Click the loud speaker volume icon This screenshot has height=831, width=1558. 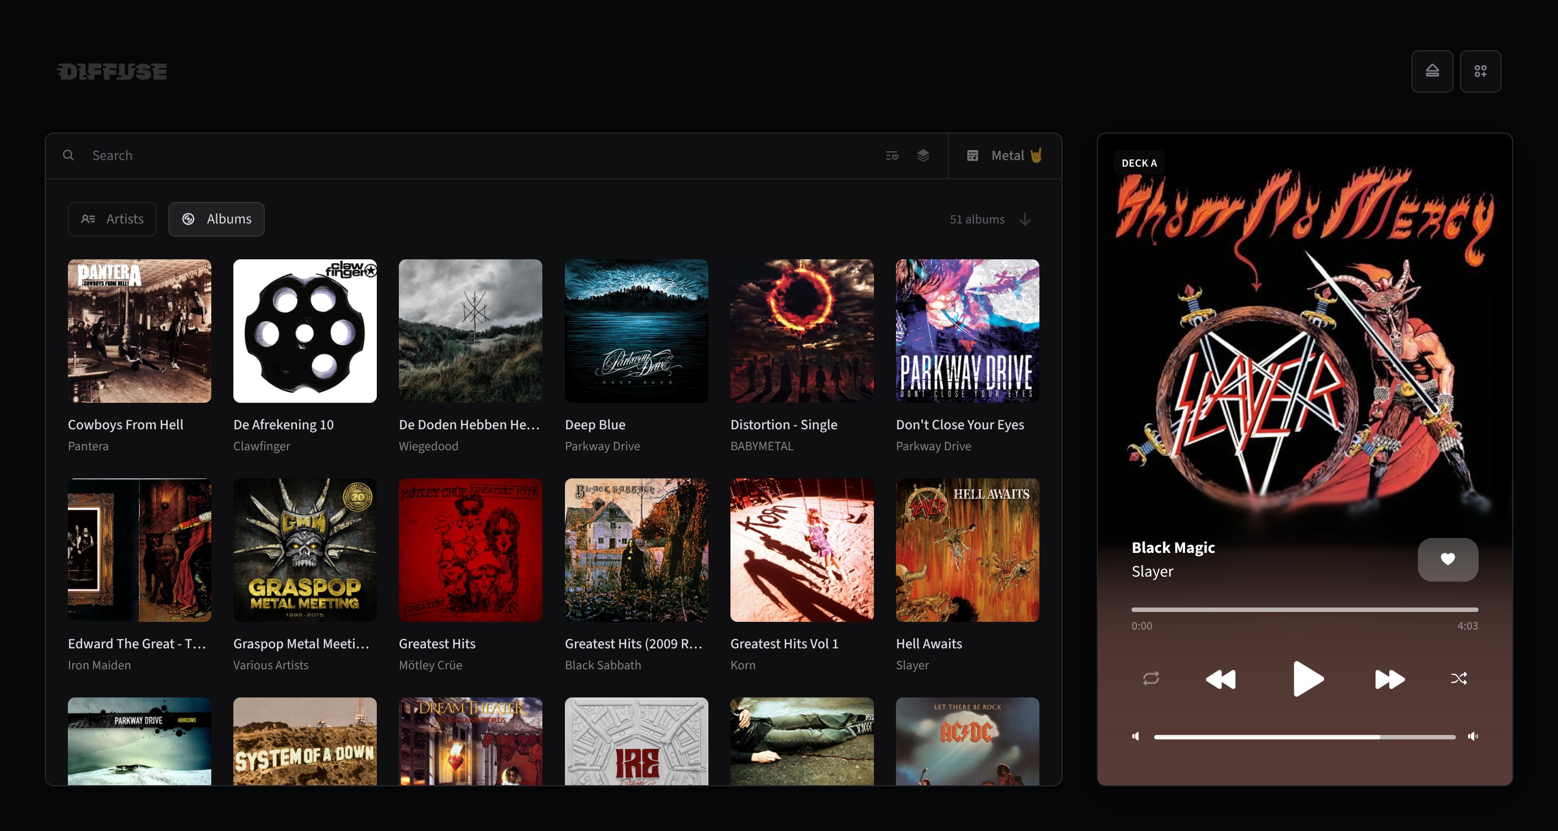tap(1472, 737)
